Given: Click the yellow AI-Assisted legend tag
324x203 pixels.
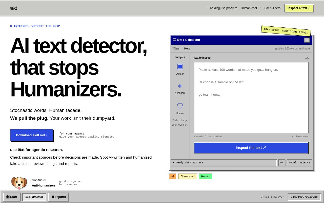Looking at the screenshot, I should click(188, 176).
